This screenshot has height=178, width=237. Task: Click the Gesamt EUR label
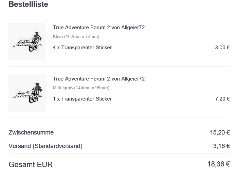31,165
